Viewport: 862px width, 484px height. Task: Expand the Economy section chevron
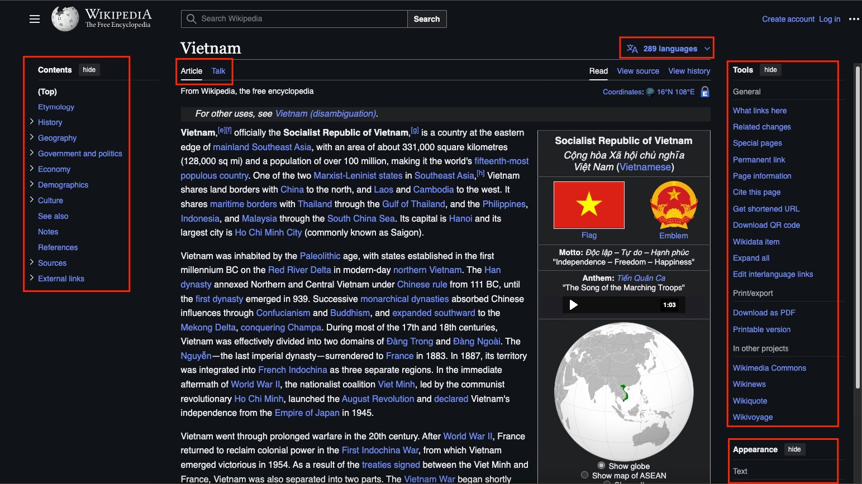point(31,168)
